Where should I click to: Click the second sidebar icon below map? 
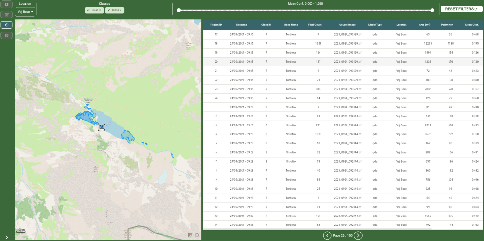7,15
